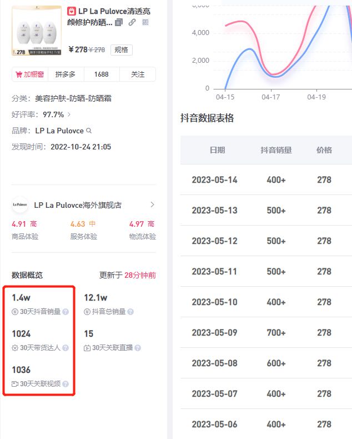Click the 2023-05-07 date cell
This screenshot has width=352, height=439.
(215, 393)
